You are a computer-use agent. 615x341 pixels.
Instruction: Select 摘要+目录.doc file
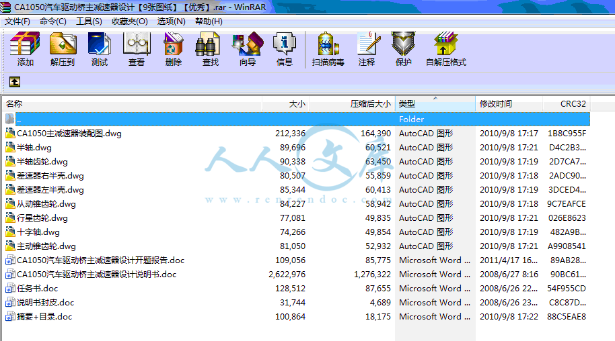(44, 317)
